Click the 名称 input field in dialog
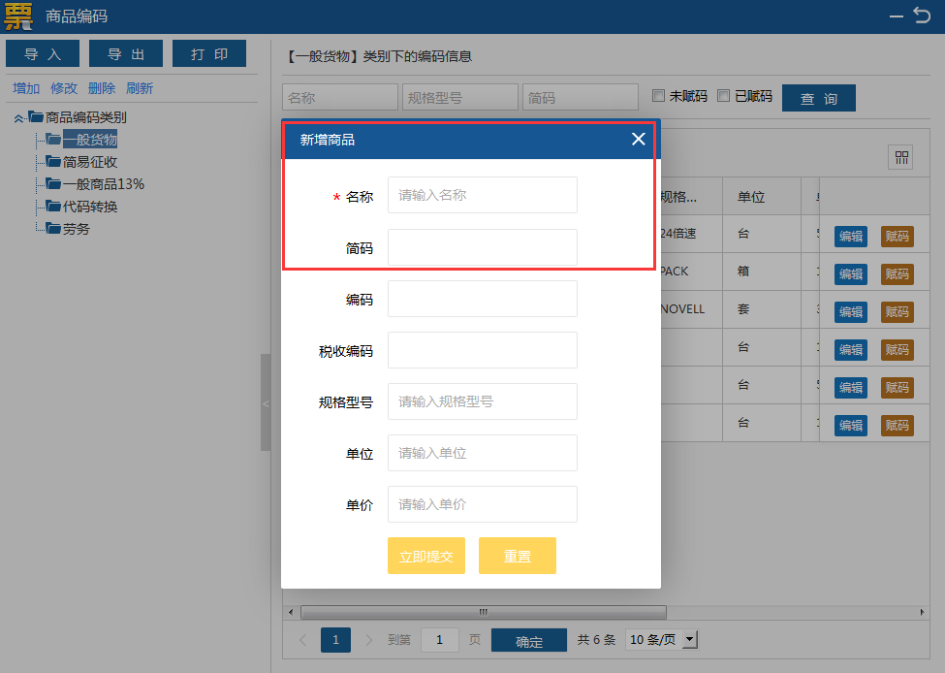Viewport: 945px width, 673px height. (482, 195)
